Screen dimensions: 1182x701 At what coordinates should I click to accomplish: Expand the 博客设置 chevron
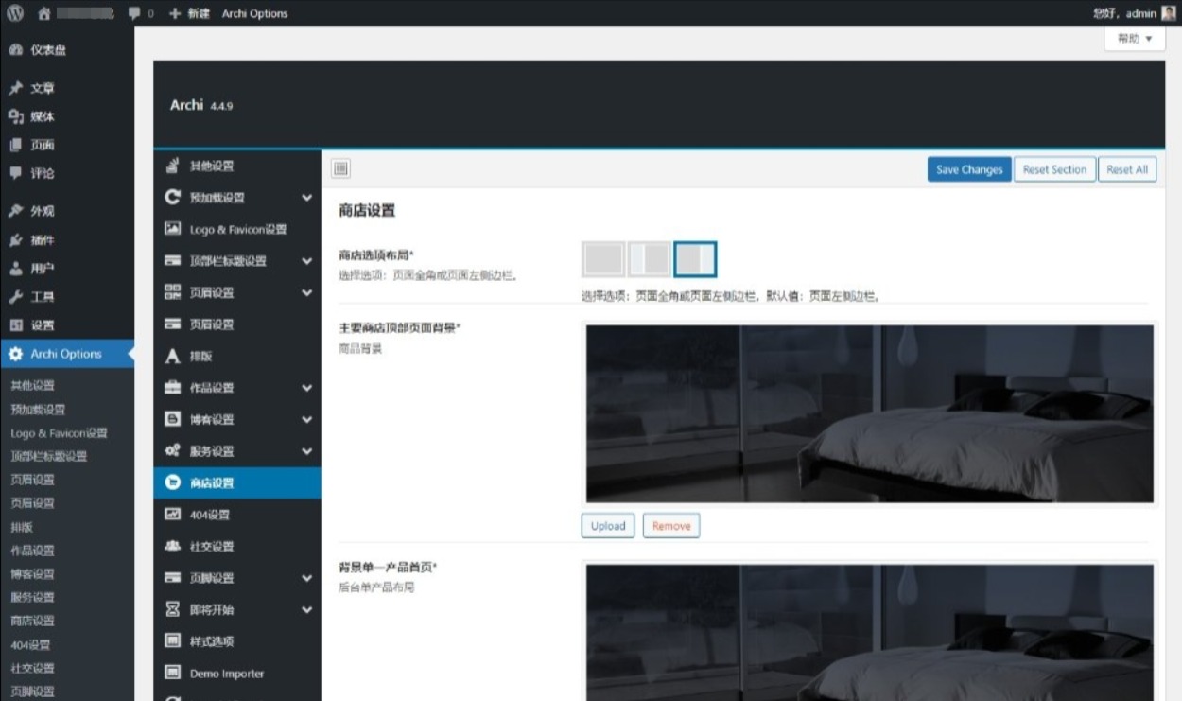[306, 419]
